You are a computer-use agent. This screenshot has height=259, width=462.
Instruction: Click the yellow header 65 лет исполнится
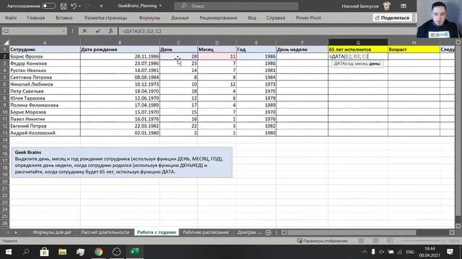(358, 50)
